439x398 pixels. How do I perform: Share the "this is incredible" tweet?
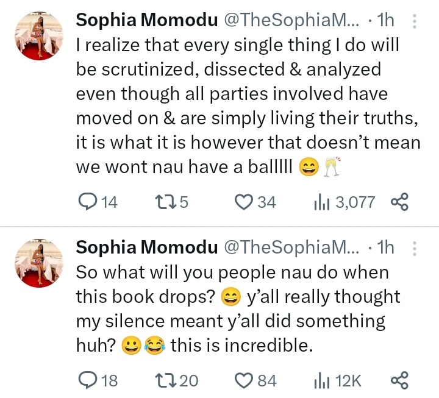click(398, 380)
